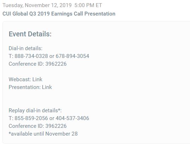The image size is (190, 149).
Task: Click the CUI Global Q3 2019 Earnings Call title
Action: [59, 13]
